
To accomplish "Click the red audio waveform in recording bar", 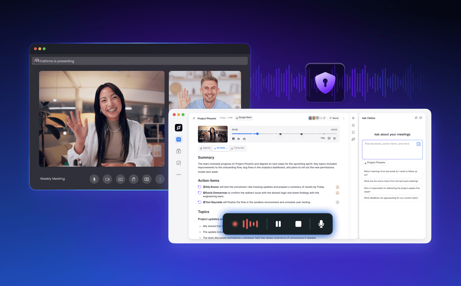I will pyautogui.click(x=250, y=224).
